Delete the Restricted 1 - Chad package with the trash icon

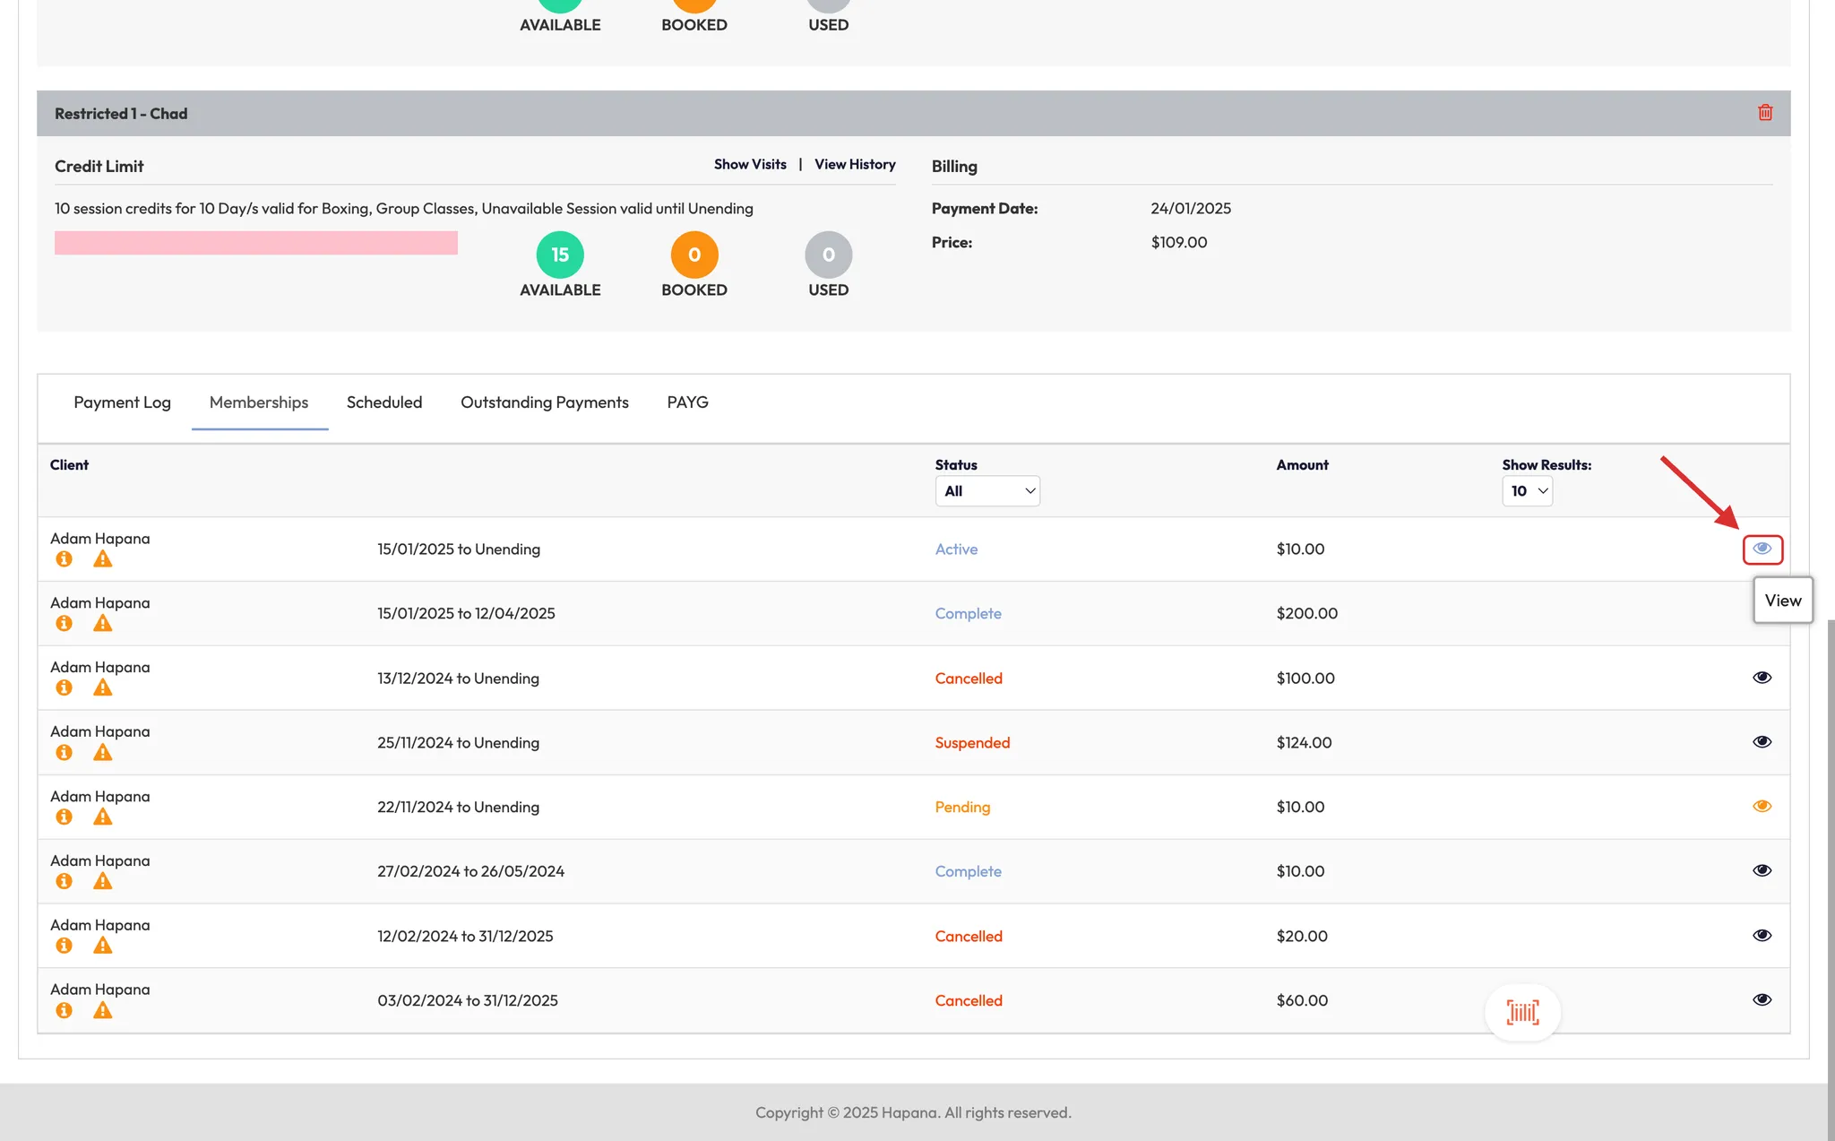[x=1765, y=113]
